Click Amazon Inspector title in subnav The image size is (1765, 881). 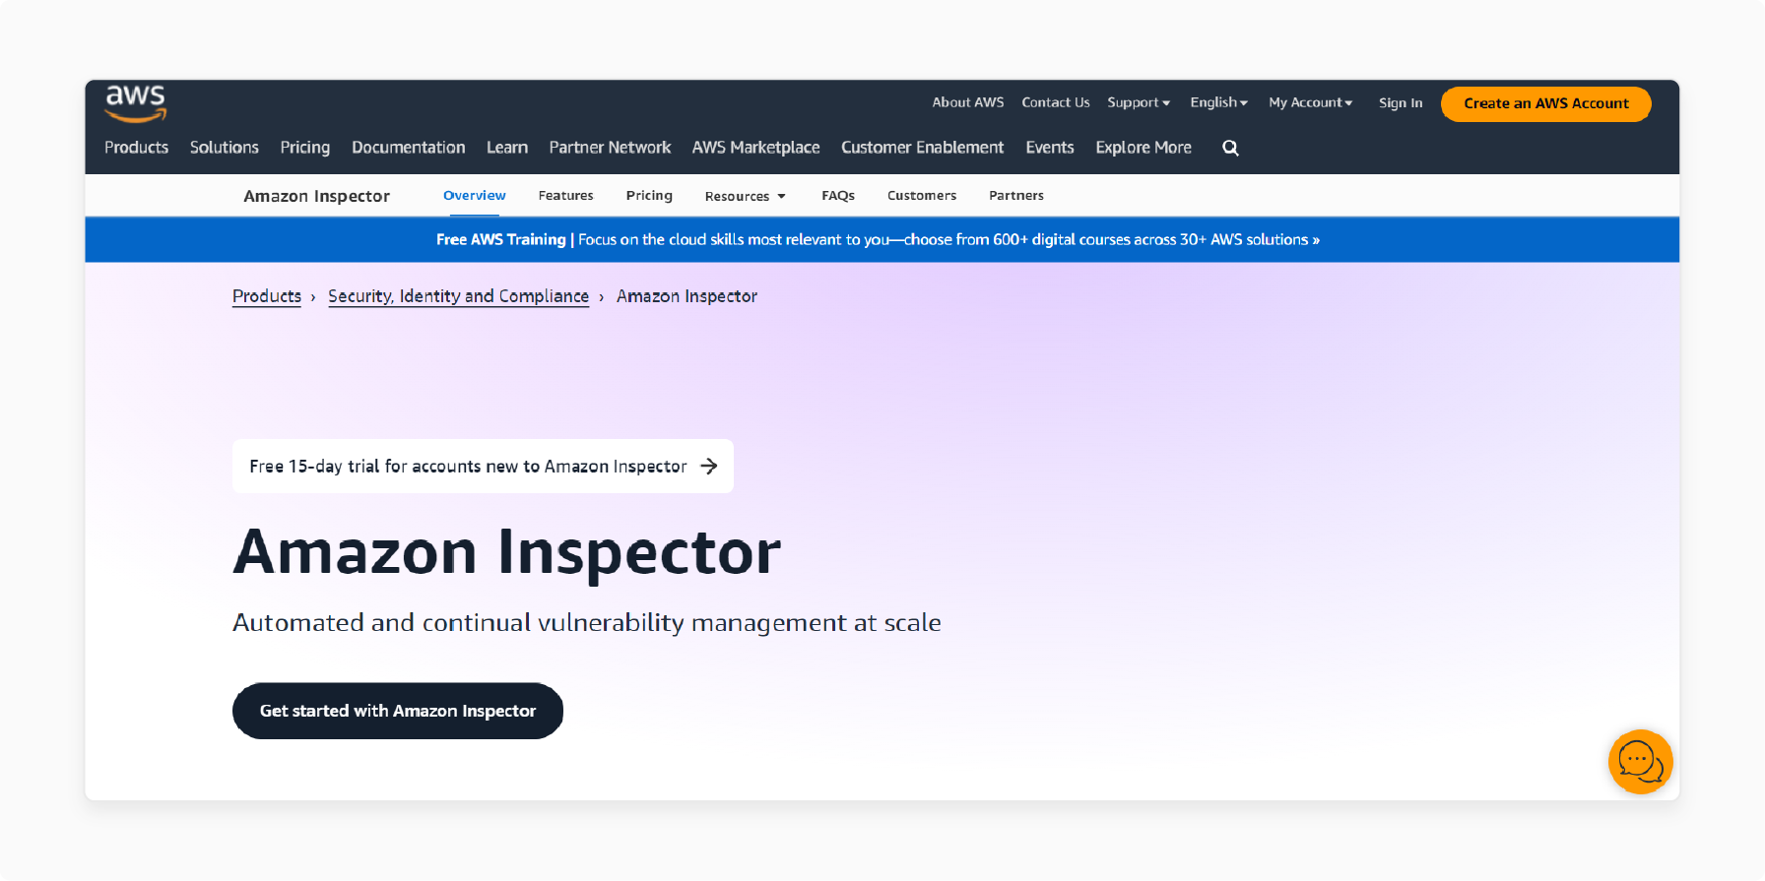click(316, 196)
